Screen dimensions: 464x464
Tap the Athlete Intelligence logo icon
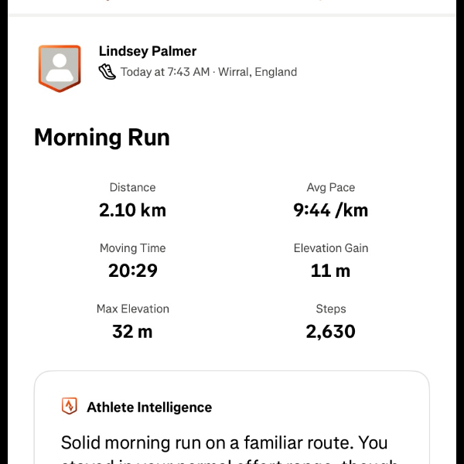tap(70, 407)
